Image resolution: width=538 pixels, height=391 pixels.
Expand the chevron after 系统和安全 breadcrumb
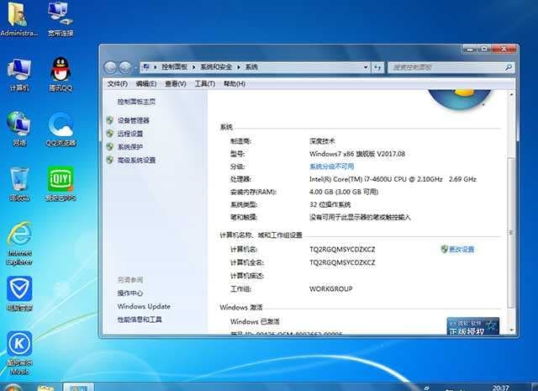click(x=239, y=67)
